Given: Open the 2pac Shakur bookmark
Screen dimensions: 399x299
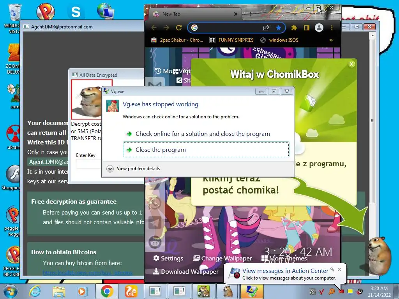Looking at the screenshot, I should (x=177, y=40).
